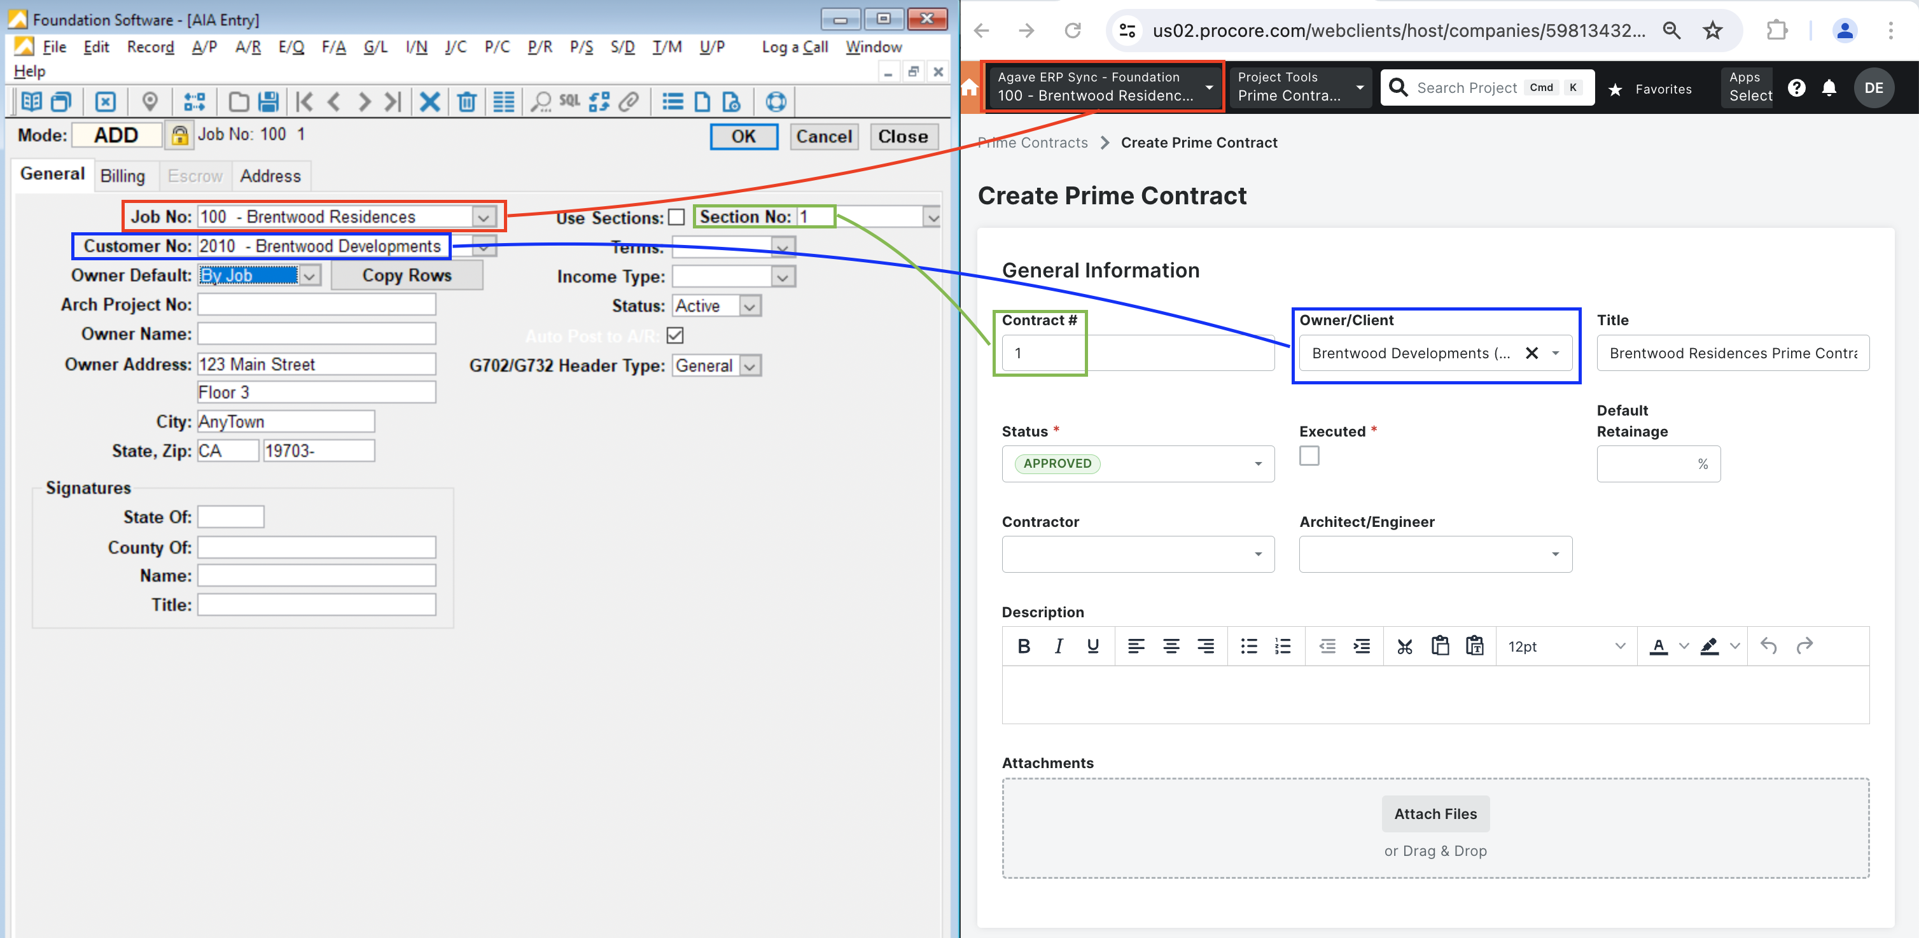Viewport: 1919px width, 938px height.
Task: Switch to the Billing tab
Action: tap(122, 176)
